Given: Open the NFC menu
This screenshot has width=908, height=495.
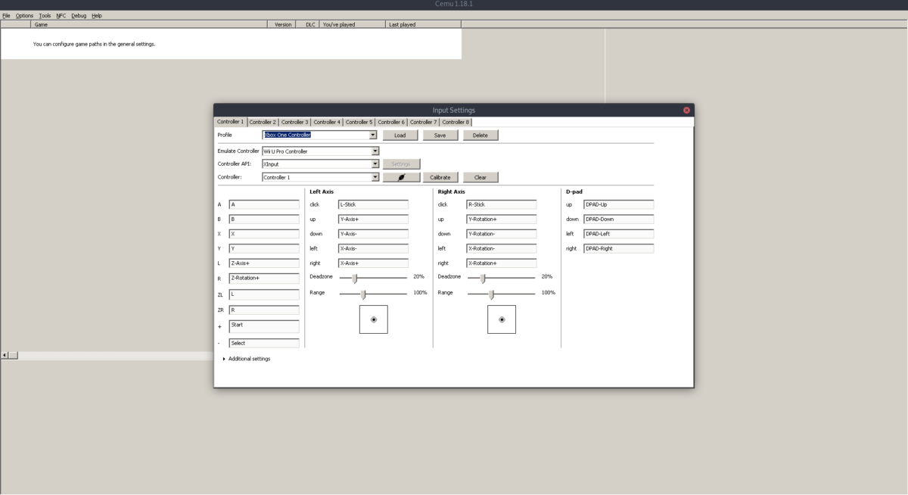Looking at the screenshot, I should coord(61,15).
